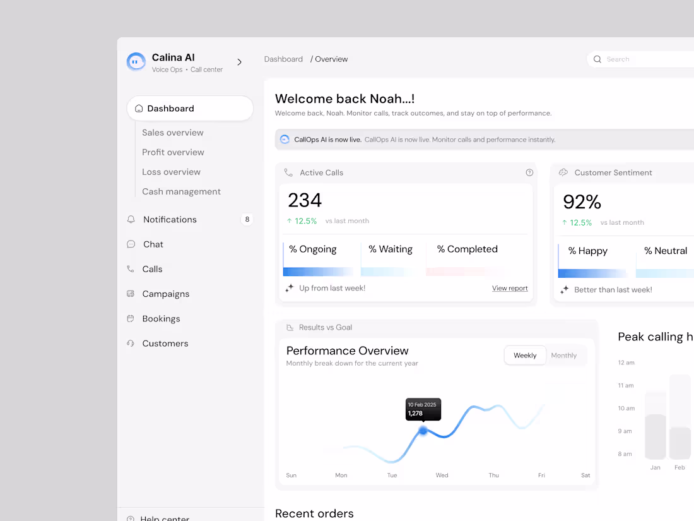The width and height of the screenshot is (694, 521).
Task: Select the Weekly toggle in Performance Overview
Action: click(x=525, y=355)
